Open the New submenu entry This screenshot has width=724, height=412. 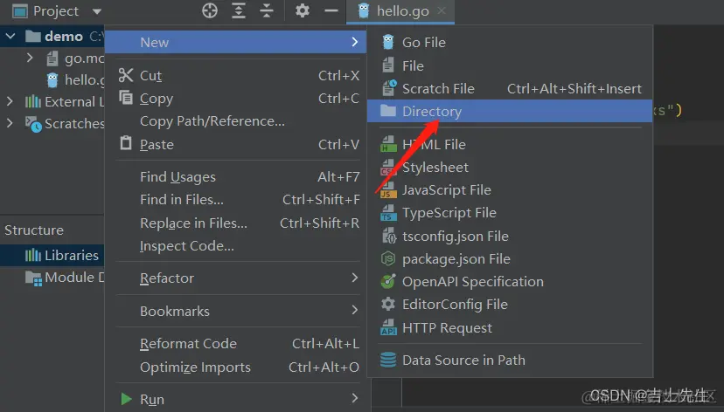(235, 42)
